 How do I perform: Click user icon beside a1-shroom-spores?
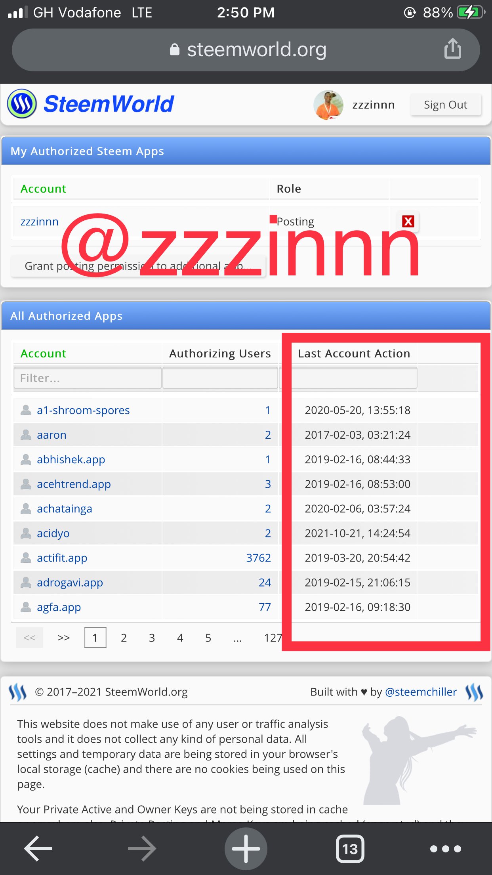click(26, 410)
